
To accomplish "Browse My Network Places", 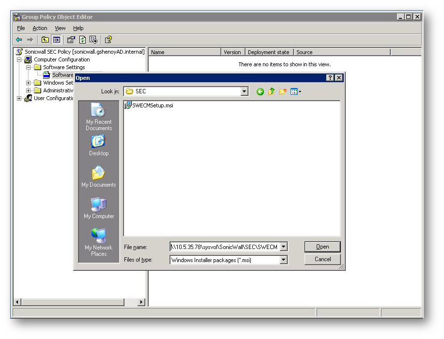I will pos(99,242).
